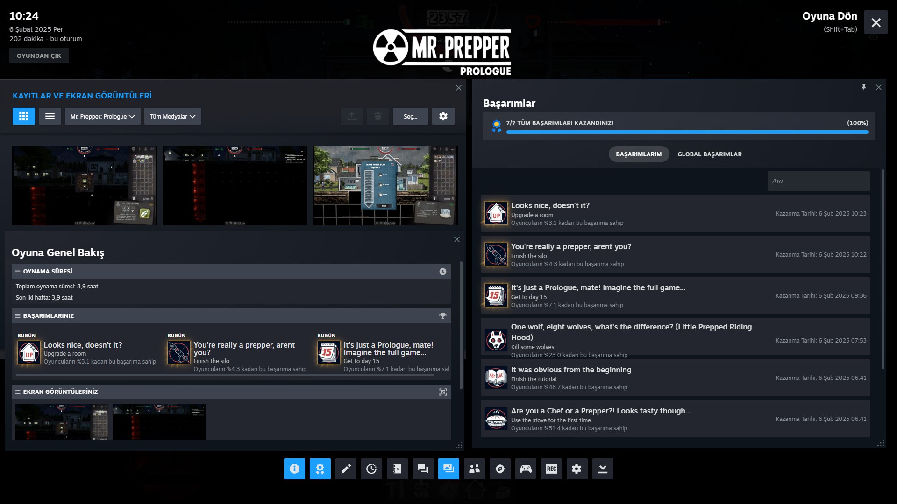897x504 pixels.
Task: Open the controller settings gamepad icon
Action: 526,469
